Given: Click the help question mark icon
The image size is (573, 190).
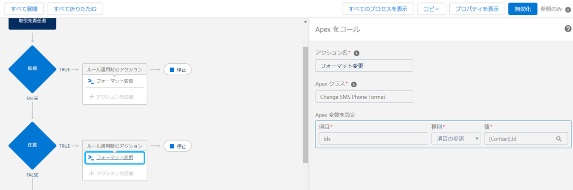Looking at the screenshot, I should [x=568, y=29].
